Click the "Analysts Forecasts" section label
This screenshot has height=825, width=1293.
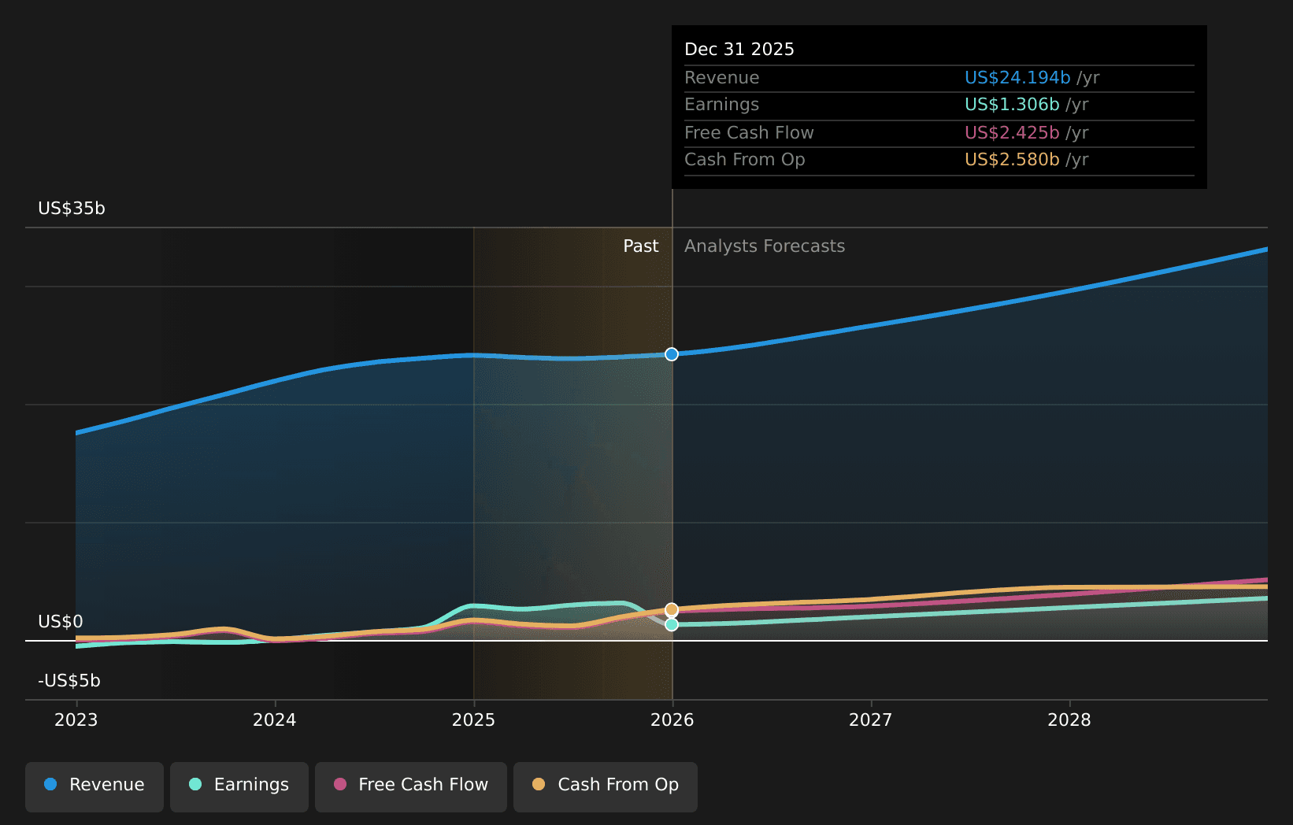click(764, 246)
